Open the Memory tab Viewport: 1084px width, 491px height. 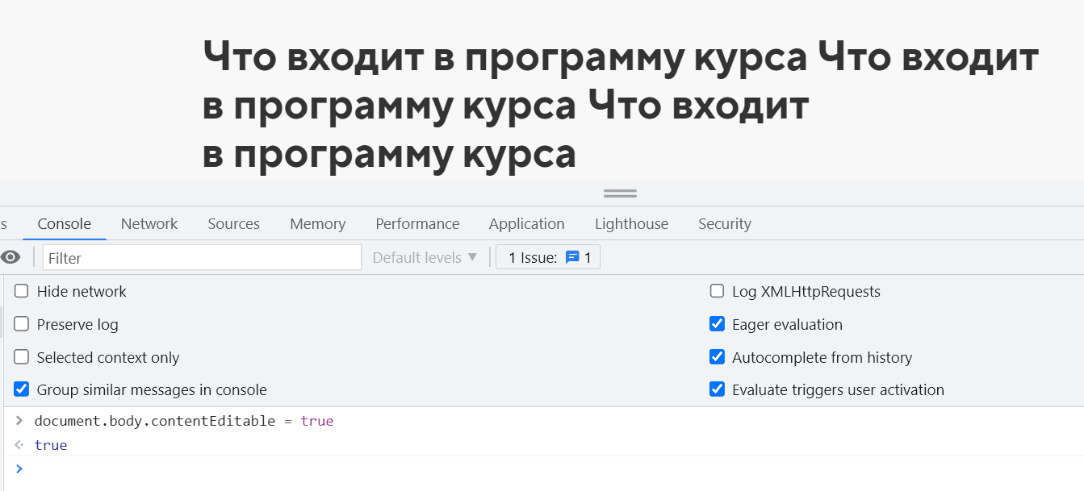pyautogui.click(x=318, y=224)
